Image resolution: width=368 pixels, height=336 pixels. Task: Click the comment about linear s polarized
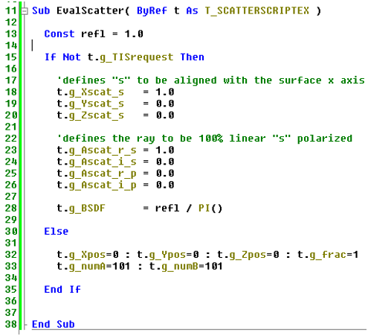pos(204,139)
